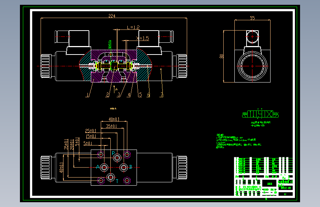This screenshot has height=207, width=320.
Task: Select part callout number 4
Action: [x=129, y=95]
